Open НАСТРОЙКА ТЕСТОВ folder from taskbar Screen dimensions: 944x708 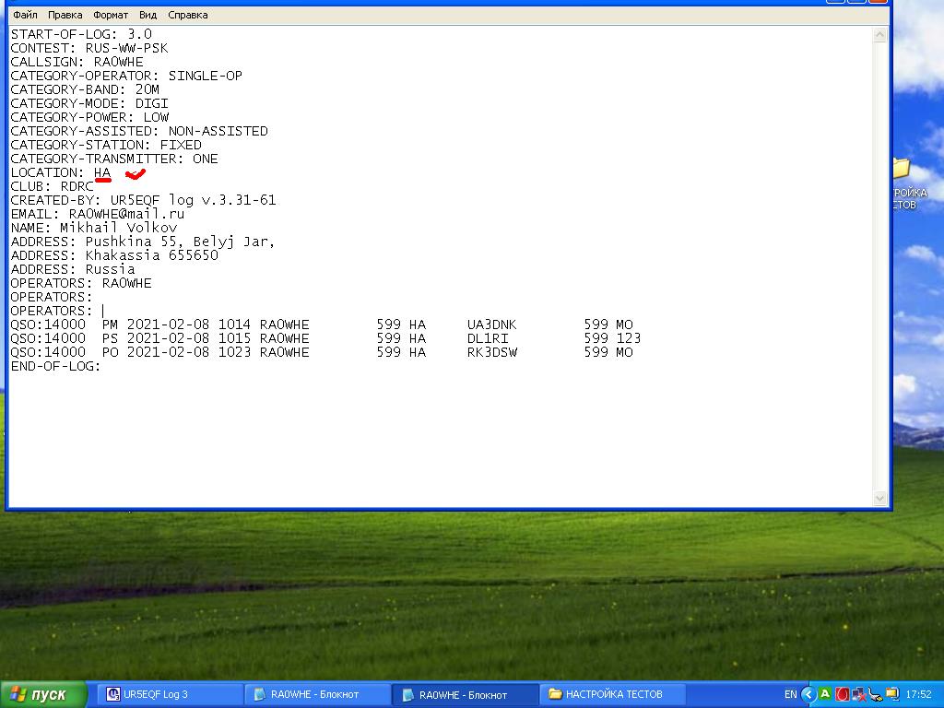pos(614,694)
